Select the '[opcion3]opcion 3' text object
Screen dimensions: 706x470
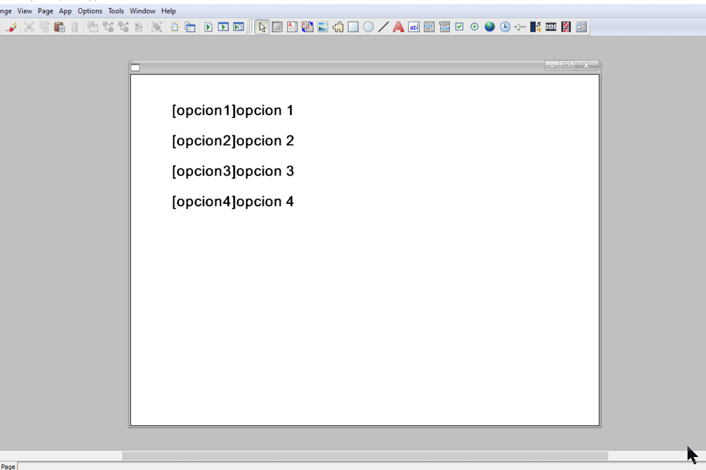pos(233,171)
